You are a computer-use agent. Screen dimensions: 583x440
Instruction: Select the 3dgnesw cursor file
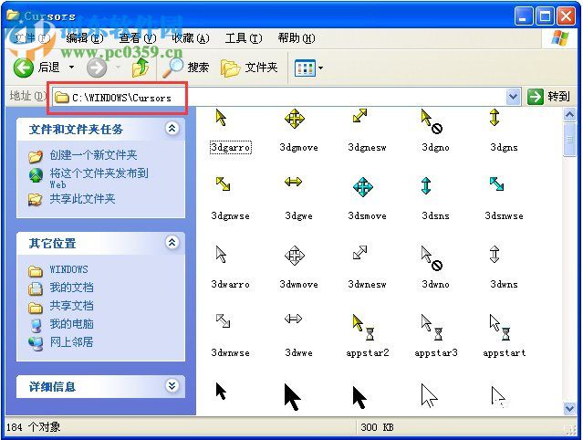[367, 132]
